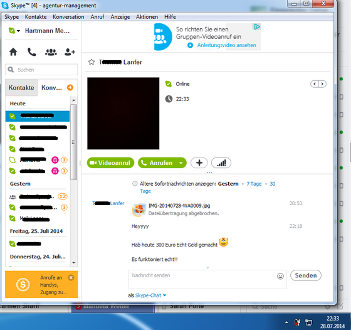
Task: Open the Konversation menu
Action: point(68,17)
